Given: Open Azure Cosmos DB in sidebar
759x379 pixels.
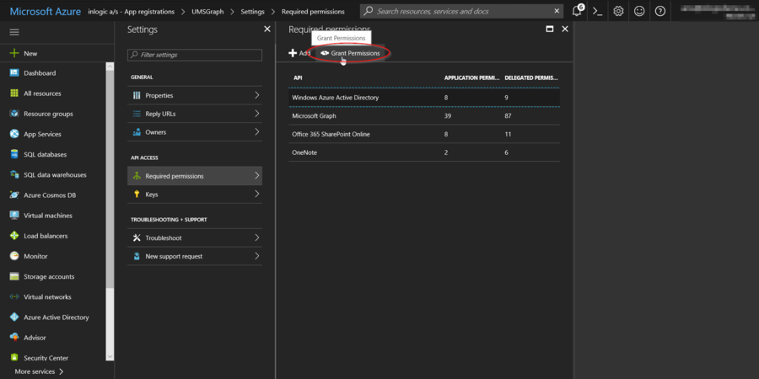Looking at the screenshot, I should coord(49,195).
